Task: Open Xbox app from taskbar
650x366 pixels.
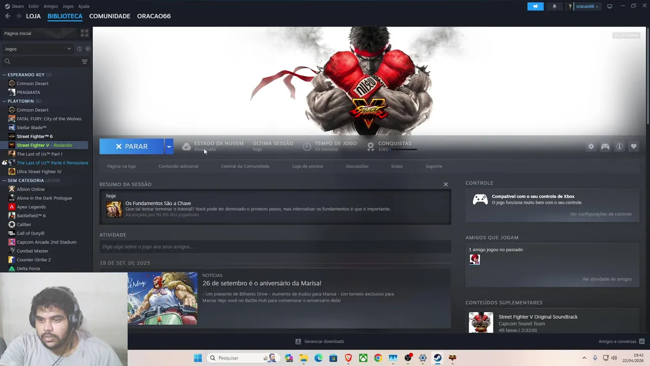Action: pos(363,358)
